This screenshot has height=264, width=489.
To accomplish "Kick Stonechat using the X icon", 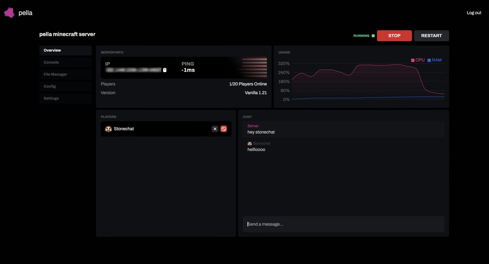I will [215, 129].
